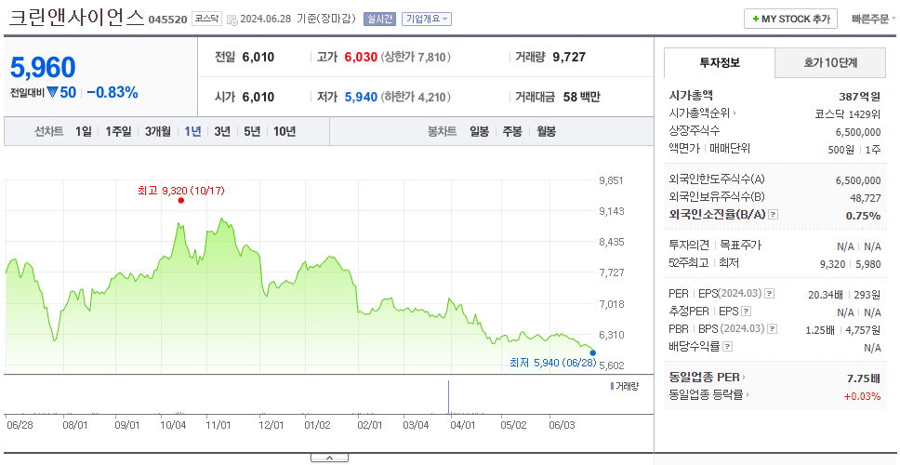
Task: Click the 고가 value 6,030
Action: point(361,58)
